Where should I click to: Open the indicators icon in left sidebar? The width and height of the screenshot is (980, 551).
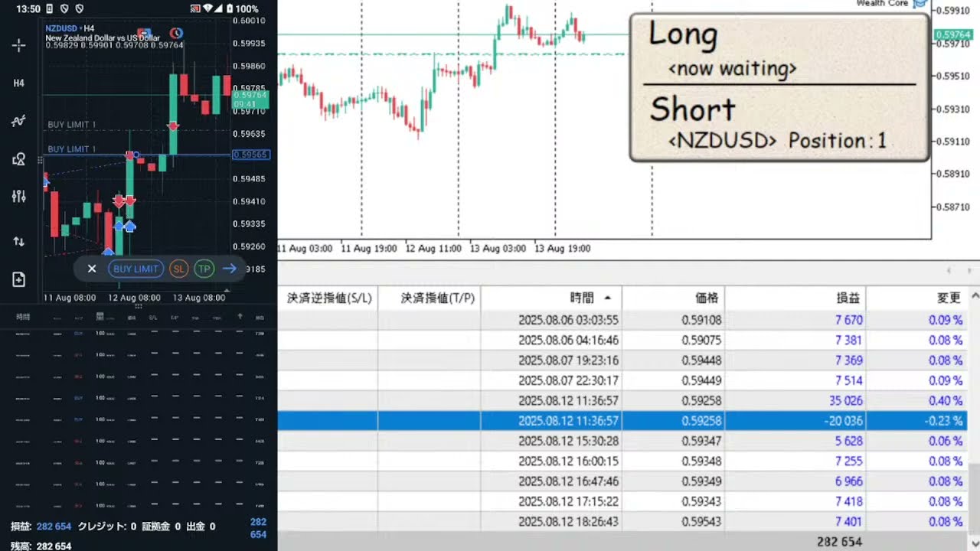pyautogui.click(x=19, y=121)
